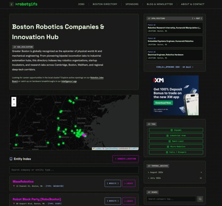Zoom in on the map
Screen dimensions: 222x206
[14, 99]
